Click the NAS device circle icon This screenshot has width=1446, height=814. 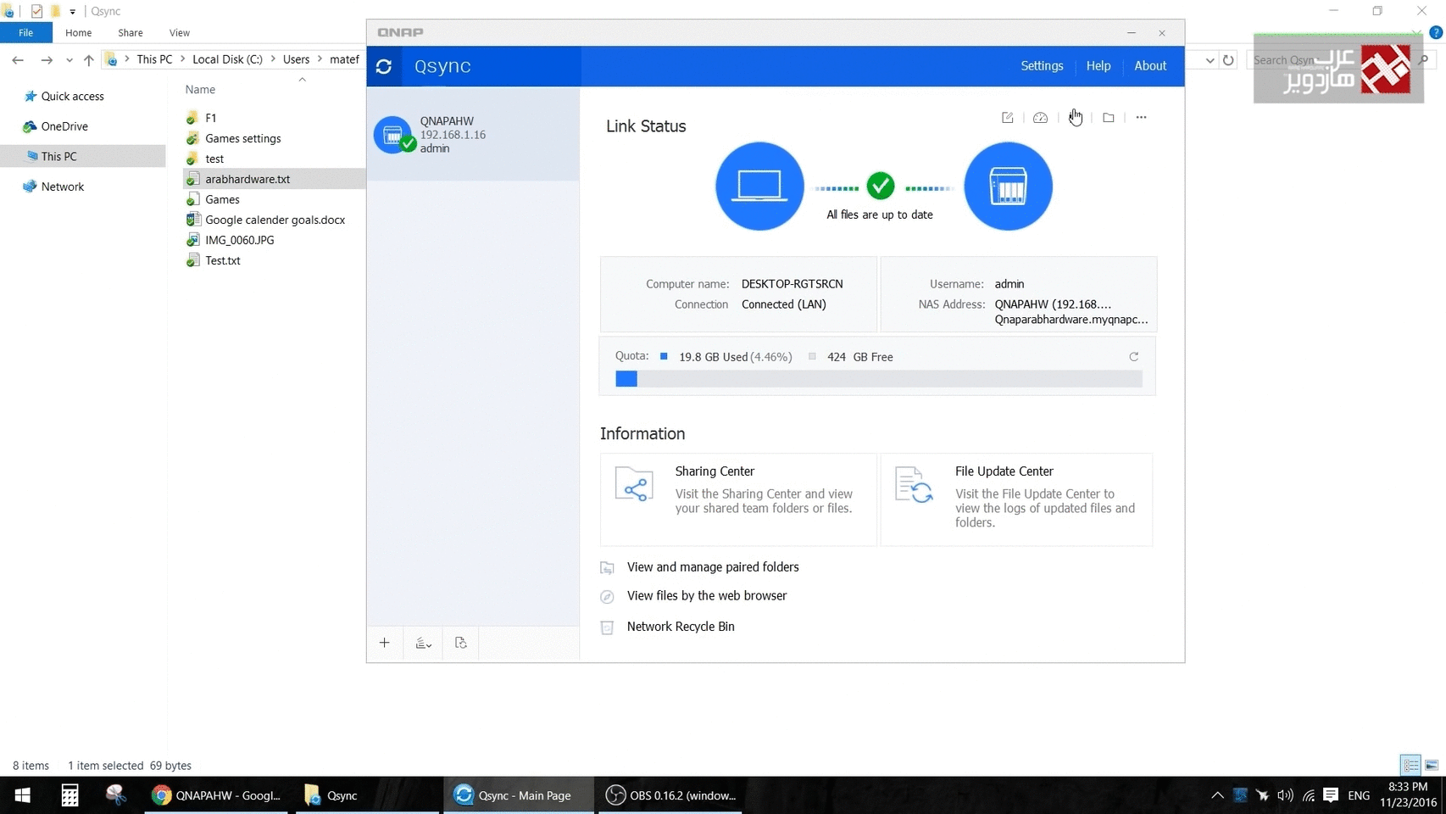(x=1008, y=186)
